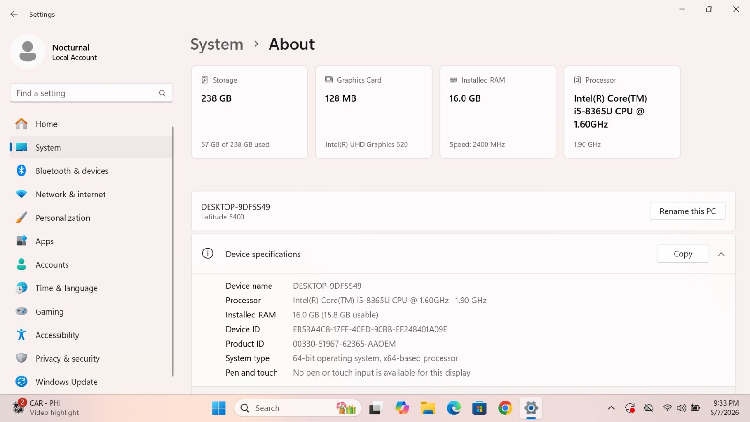
Task: Copy the device specifications
Action: point(683,254)
